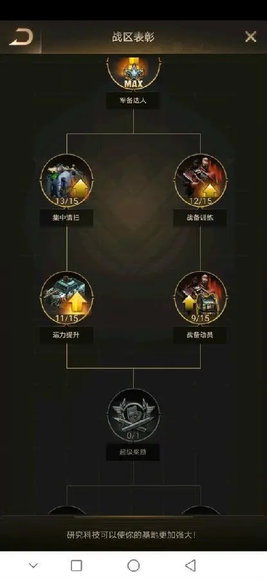
Task: Tap the Android recent apps square
Action: pyautogui.click(x=77, y=565)
